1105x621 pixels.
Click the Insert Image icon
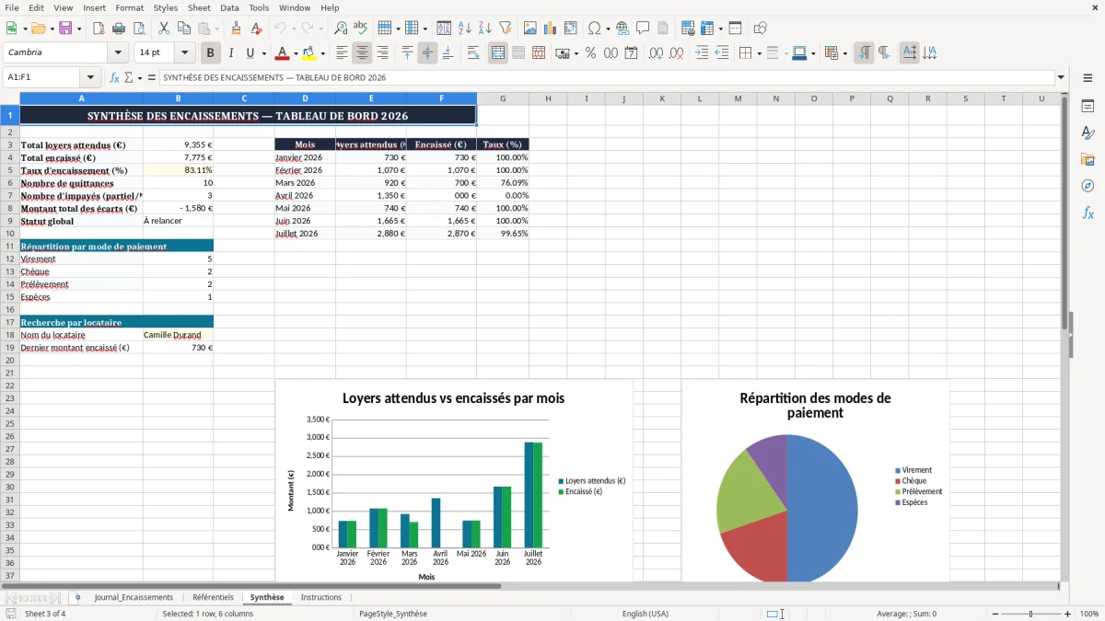(530, 29)
